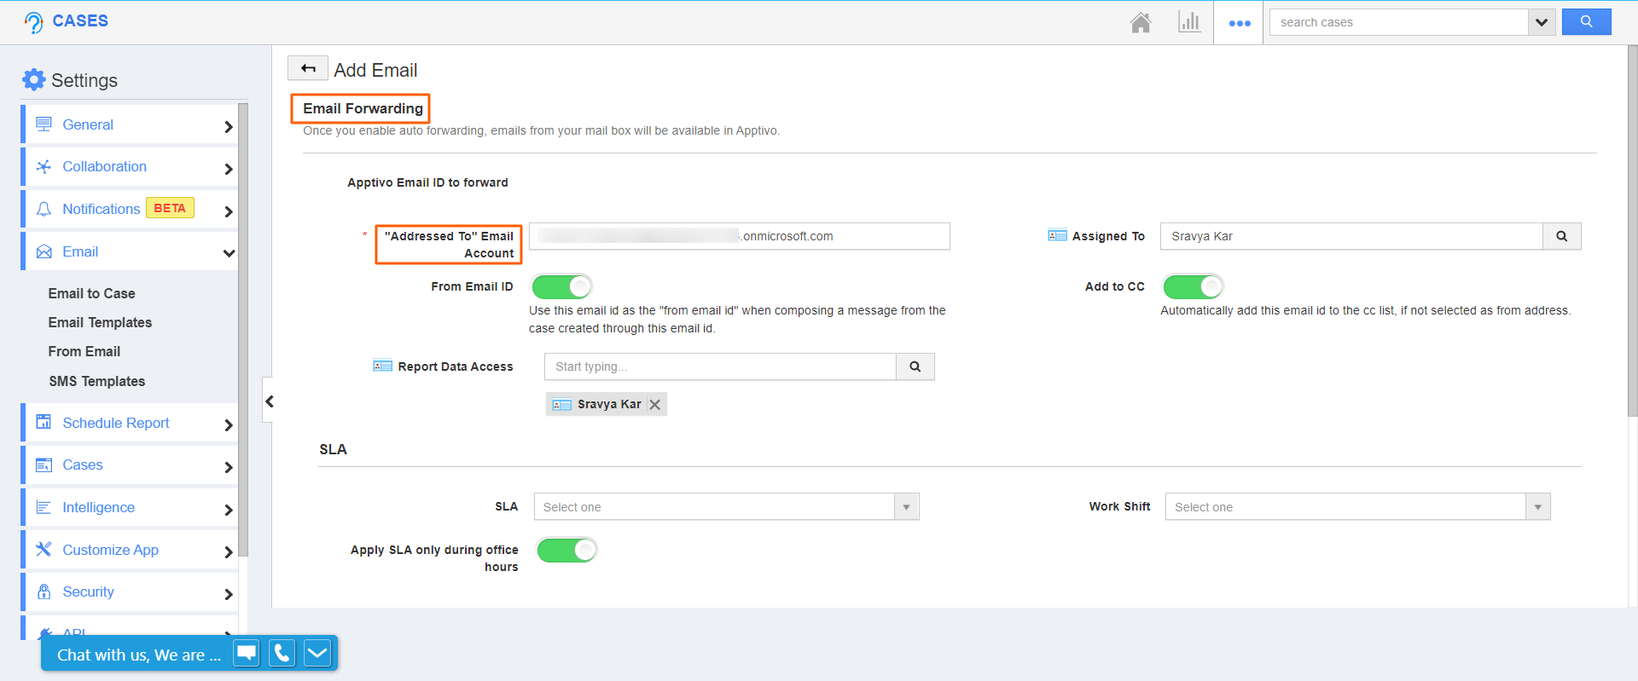This screenshot has height=681, width=1638.
Task: Click the phone icon in chat widget
Action: click(x=282, y=654)
